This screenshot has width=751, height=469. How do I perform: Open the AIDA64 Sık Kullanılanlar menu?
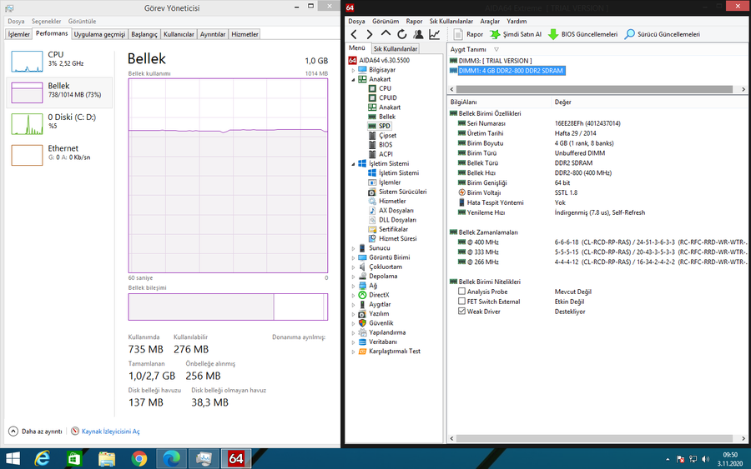click(x=451, y=22)
